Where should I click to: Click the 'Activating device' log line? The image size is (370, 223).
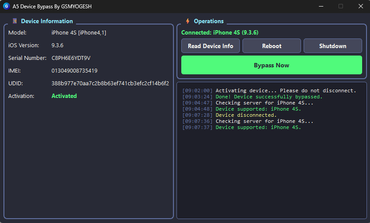tap(286, 91)
